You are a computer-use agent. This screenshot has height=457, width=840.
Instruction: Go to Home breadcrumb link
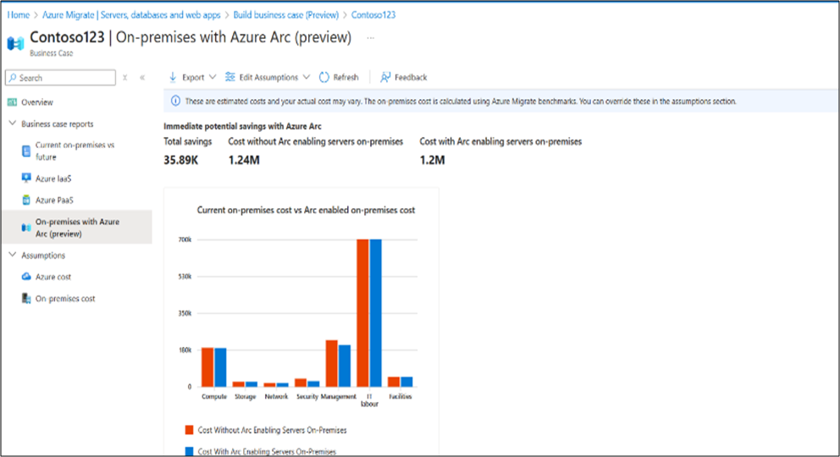(x=19, y=15)
